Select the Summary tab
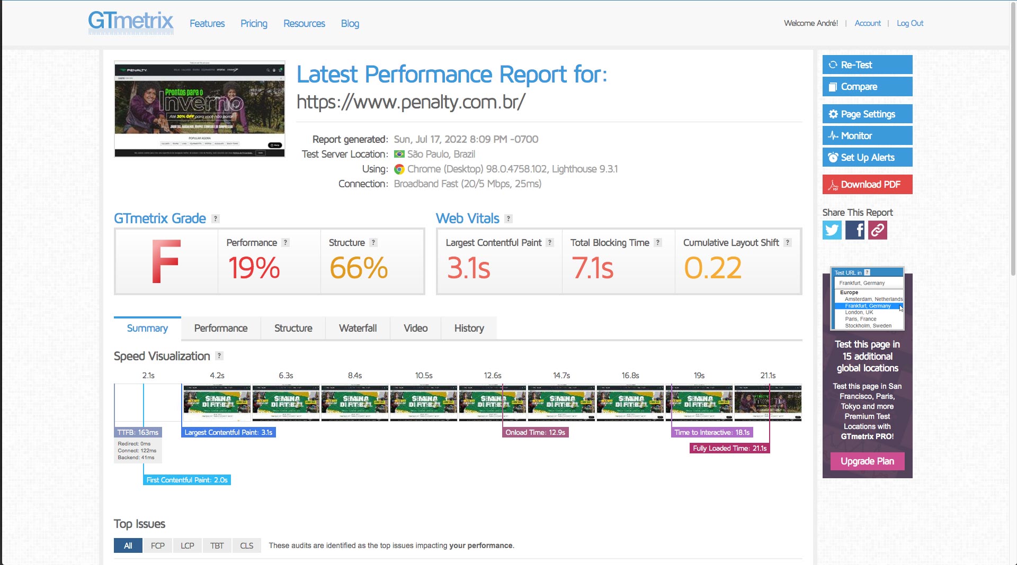 pyautogui.click(x=147, y=328)
